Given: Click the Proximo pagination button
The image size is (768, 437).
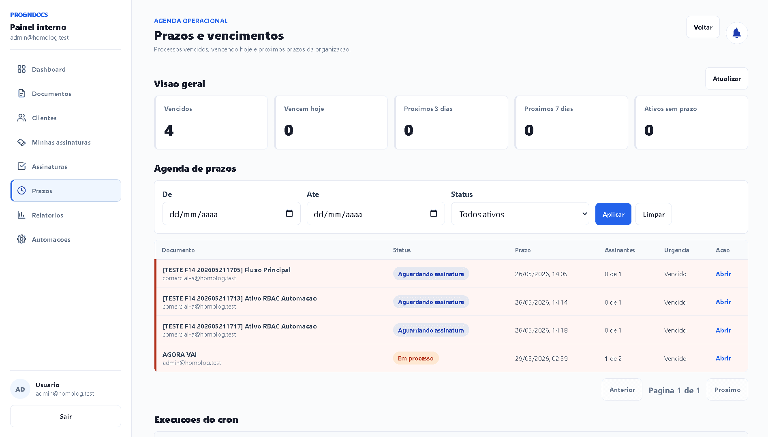Looking at the screenshot, I should click(x=727, y=390).
